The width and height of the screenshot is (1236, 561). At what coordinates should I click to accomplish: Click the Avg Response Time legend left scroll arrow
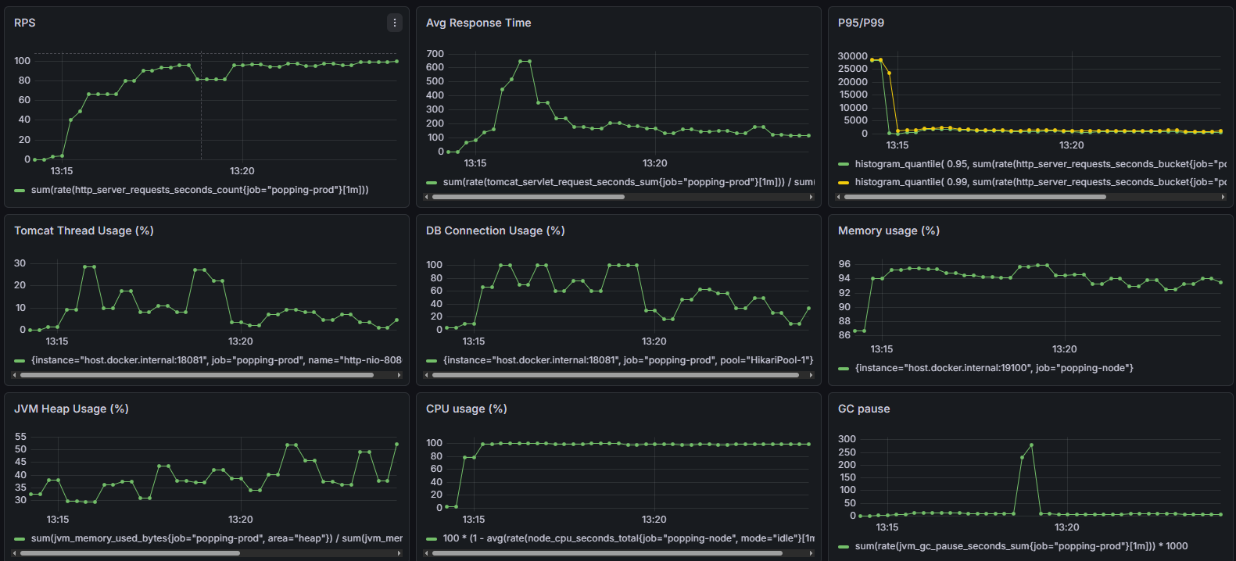[426, 197]
